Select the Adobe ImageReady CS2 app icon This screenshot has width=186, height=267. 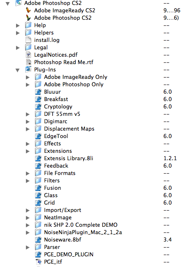click(x=28, y=10)
